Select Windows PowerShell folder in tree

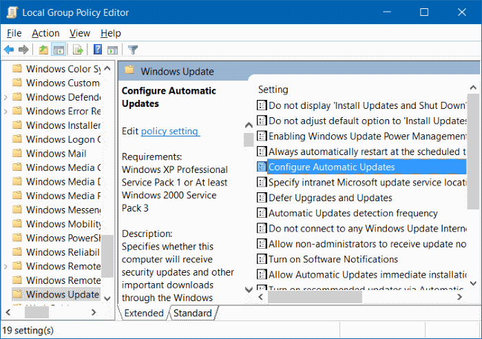tap(56, 238)
